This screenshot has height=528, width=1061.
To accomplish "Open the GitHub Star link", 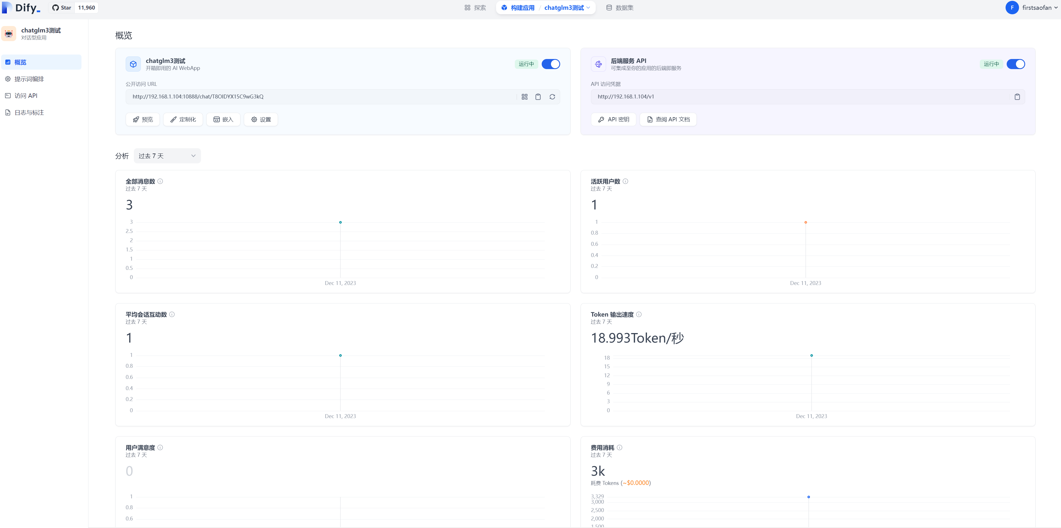I will tap(62, 8).
